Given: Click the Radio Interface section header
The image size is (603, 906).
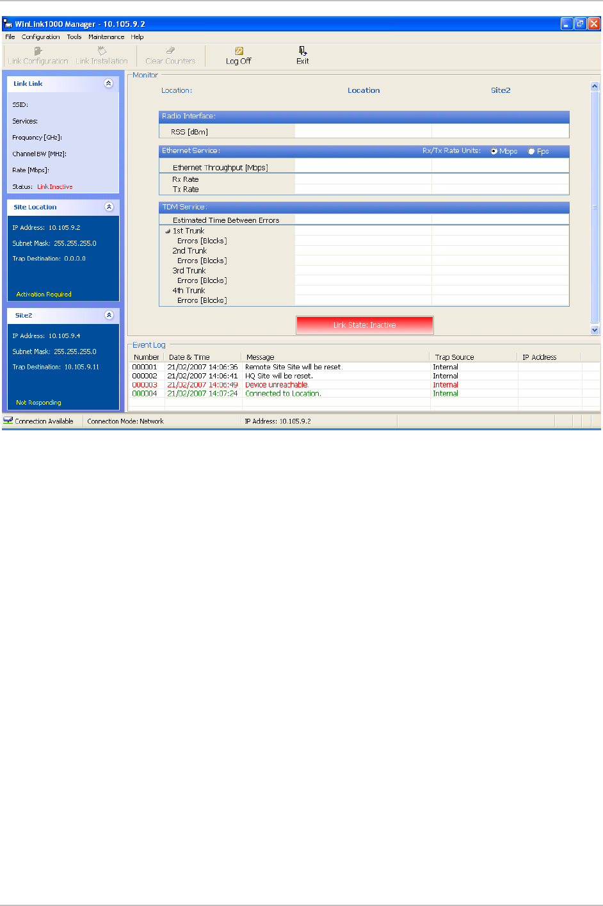Looking at the screenshot, I should [x=364, y=117].
